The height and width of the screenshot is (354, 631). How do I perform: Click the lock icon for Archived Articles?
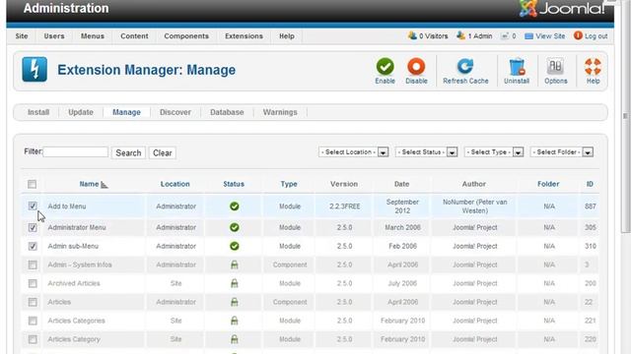click(235, 283)
